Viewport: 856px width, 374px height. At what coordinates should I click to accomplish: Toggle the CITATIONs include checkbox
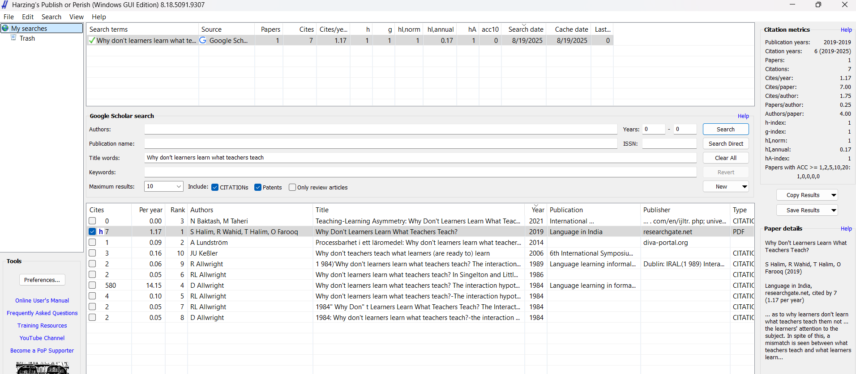point(215,187)
